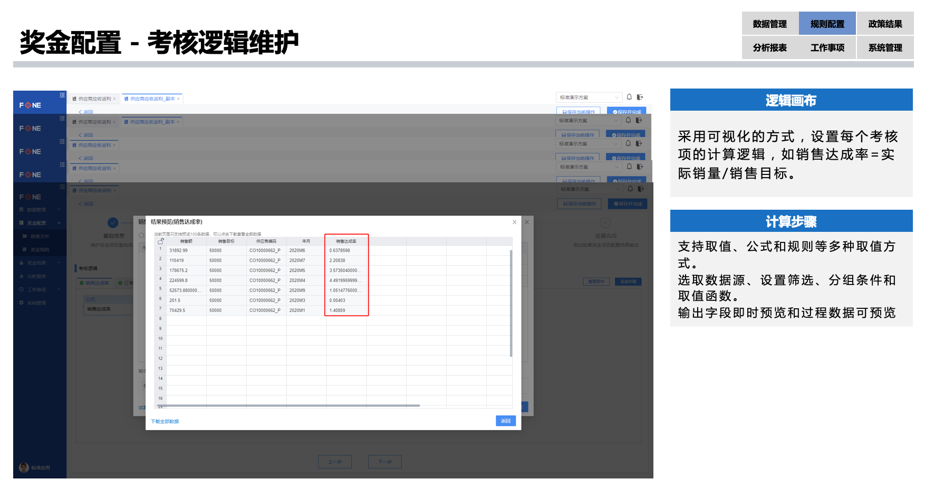This screenshot has height=489, width=925.
Task: Click the 整理画布 button
Action: 596,282
